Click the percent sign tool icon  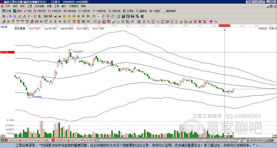[x=149, y=22]
